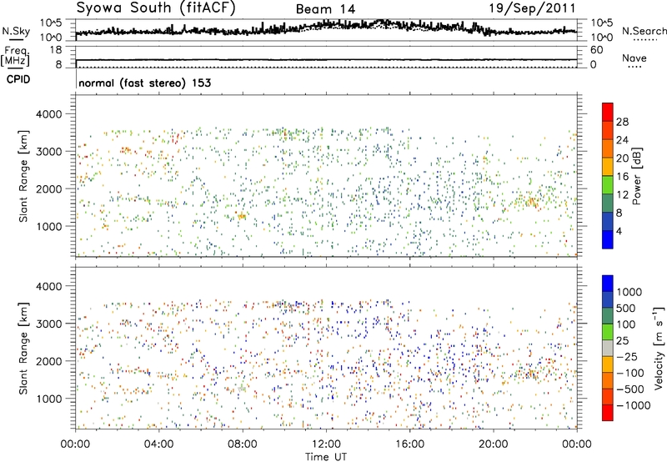This screenshot has height=462, width=667.
Task: Click the 'N.Search' legend label
Action: pos(644,31)
